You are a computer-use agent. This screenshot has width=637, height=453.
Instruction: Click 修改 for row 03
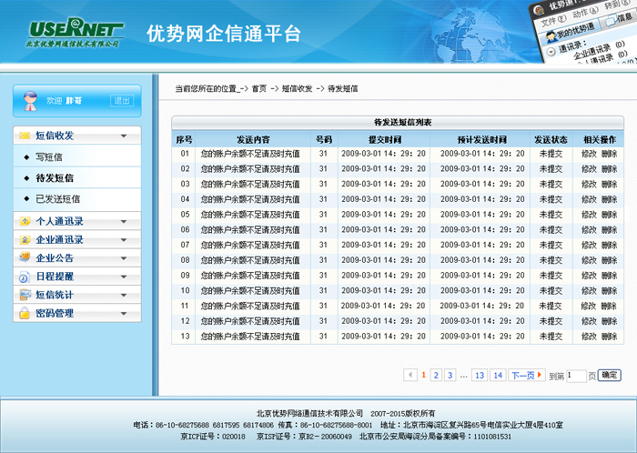[589, 184]
